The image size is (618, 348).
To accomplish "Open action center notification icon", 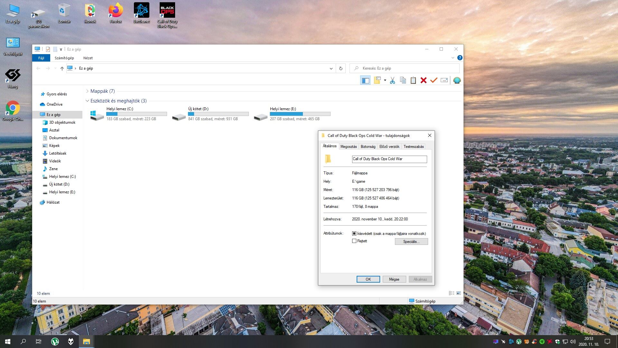I will 607,342.
